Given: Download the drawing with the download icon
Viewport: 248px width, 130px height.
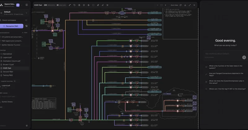Looking at the screenshot, I should pyautogui.click(x=185, y=5).
